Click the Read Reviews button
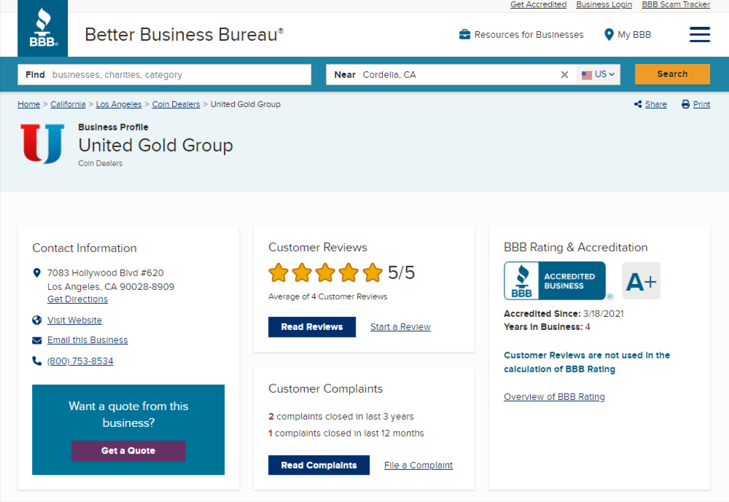 click(x=312, y=326)
